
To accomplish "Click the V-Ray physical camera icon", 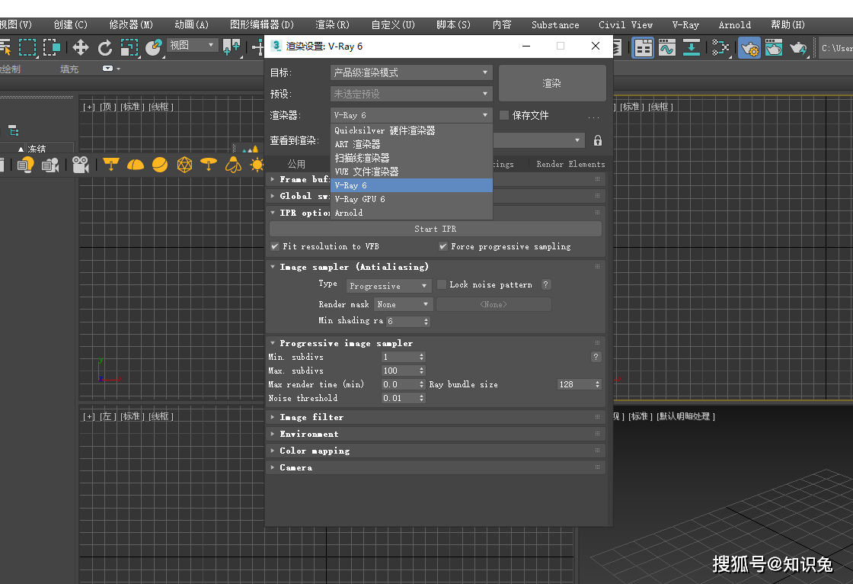I will [81, 165].
